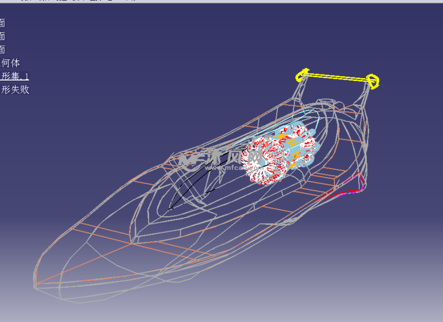Pick the yellow rear wing bar on the model
Image resolution: width=443 pixels, height=322 pixels.
(337, 78)
